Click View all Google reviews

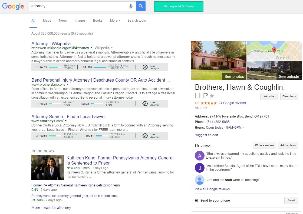point(212,189)
